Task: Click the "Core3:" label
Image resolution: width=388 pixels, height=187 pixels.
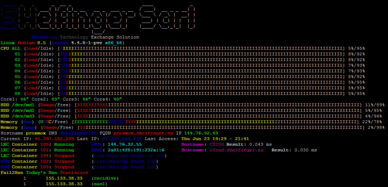Action: [71, 99]
